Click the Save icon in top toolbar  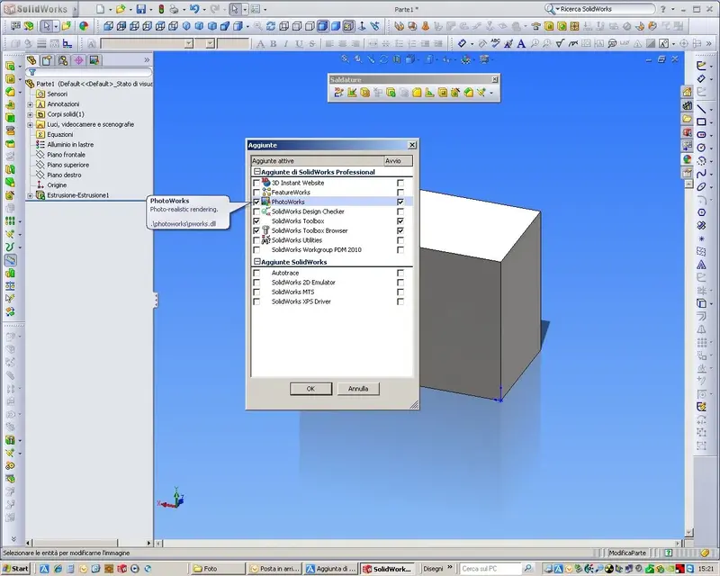[x=141, y=9]
